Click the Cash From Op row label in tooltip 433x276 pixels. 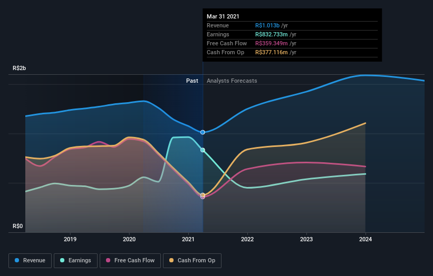point(226,52)
